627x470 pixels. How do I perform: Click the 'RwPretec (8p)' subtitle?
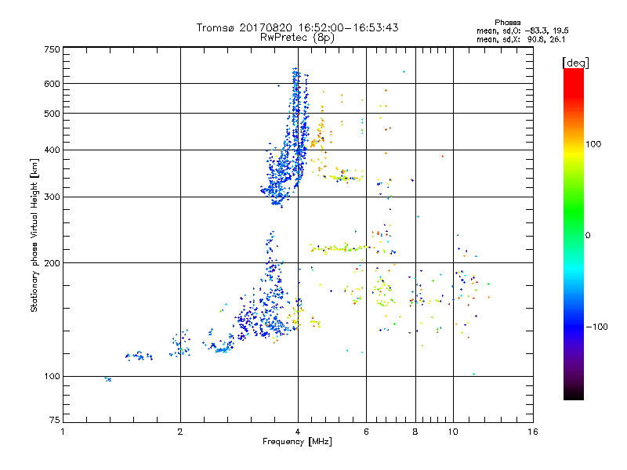(x=297, y=38)
